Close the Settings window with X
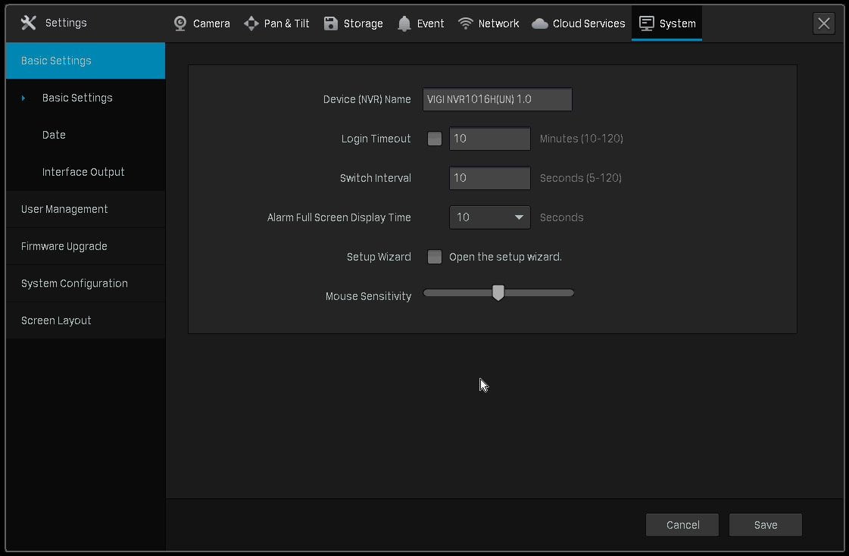The height and width of the screenshot is (556, 849). [x=823, y=23]
